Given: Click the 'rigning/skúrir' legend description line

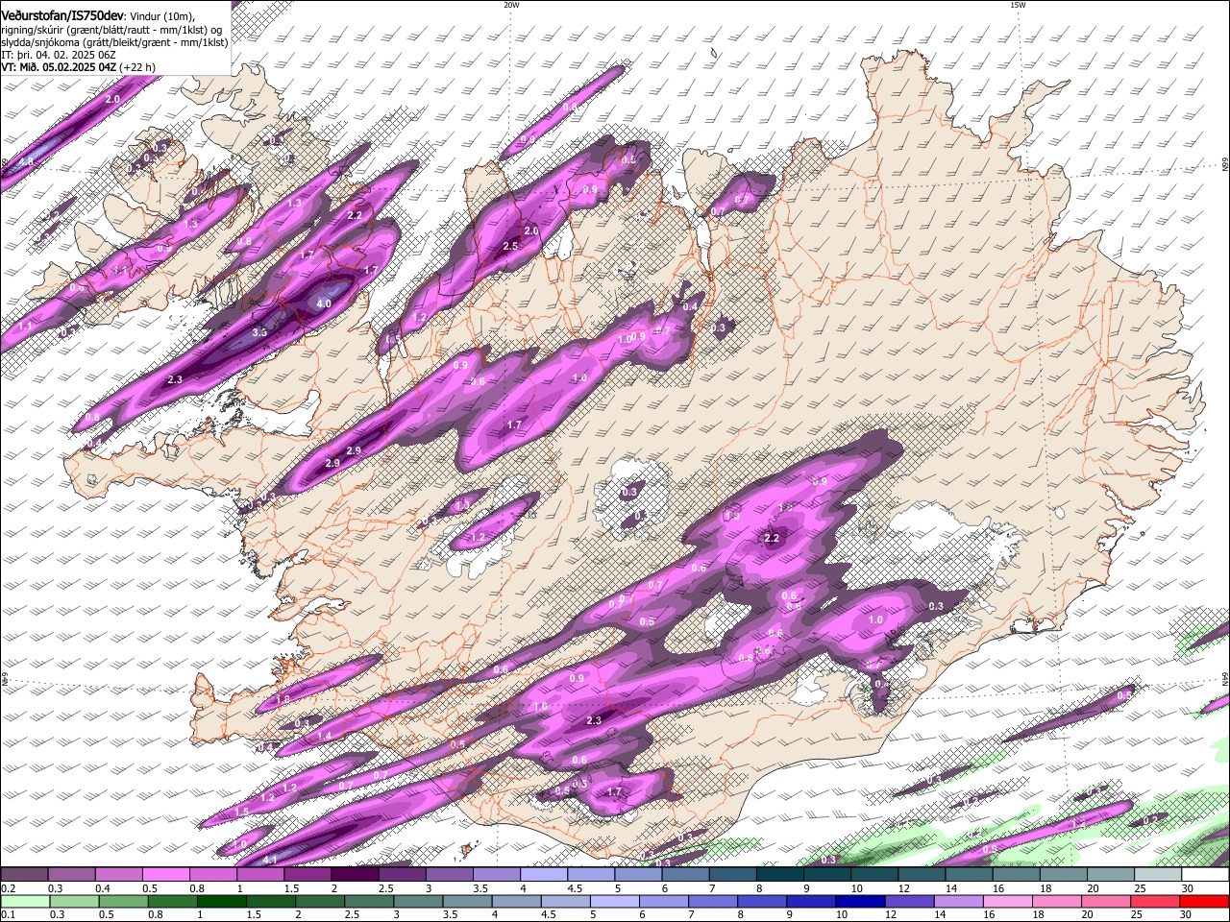Looking at the screenshot, I should pyautogui.click(x=113, y=30).
